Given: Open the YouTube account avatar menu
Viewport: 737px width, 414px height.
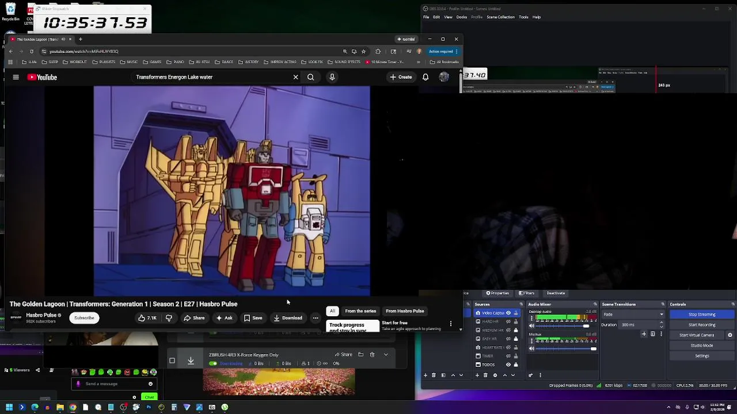Looking at the screenshot, I should [x=444, y=77].
